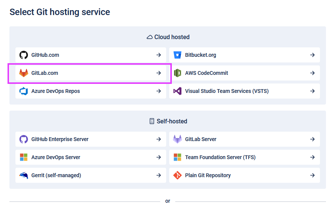Click the 'Select Git hosting service' title

pos(60,12)
